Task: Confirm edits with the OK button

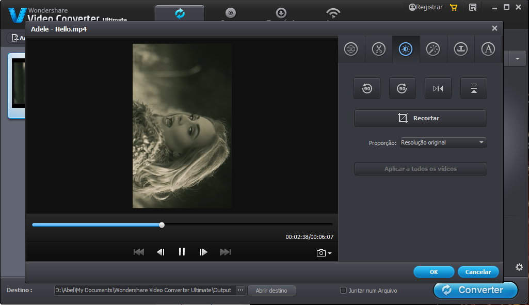Action: 434,272
